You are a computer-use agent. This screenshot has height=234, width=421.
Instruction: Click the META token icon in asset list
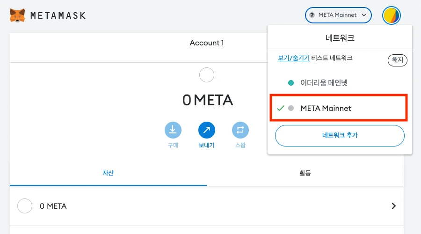pyautogui.click(x=25, y=206)
